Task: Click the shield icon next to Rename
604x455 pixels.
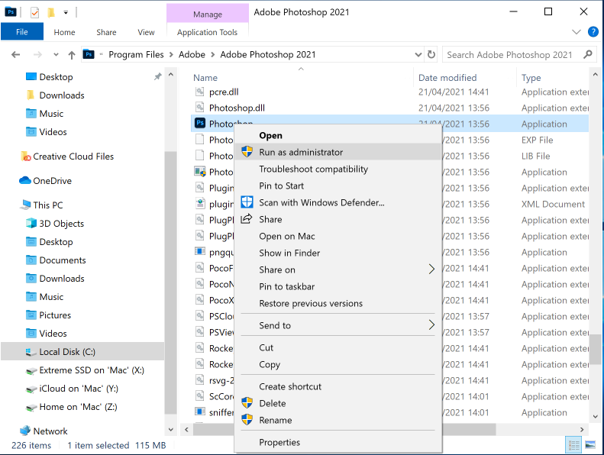Action: 247,420
